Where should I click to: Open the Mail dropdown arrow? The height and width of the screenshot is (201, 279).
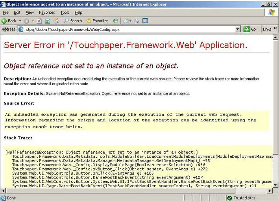coord(130,21)
